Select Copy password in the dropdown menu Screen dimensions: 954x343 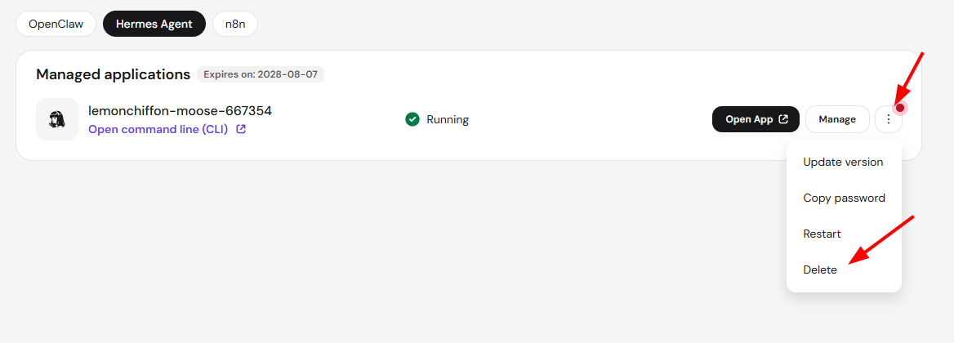pos(844,198)
